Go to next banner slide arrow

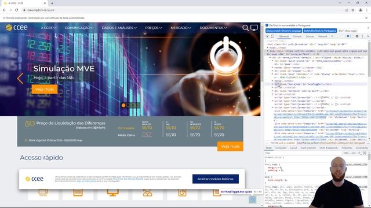click(234, 79)
